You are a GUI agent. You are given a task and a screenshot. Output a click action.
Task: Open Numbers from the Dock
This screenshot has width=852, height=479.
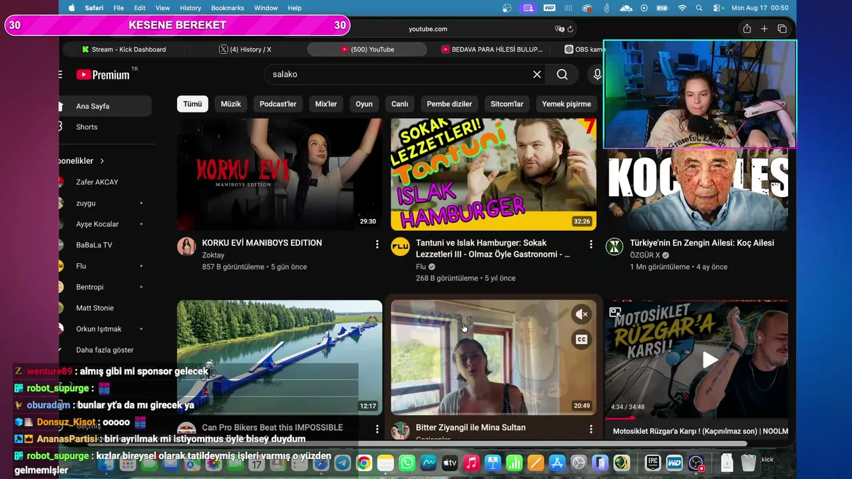(x=515, y=463)
